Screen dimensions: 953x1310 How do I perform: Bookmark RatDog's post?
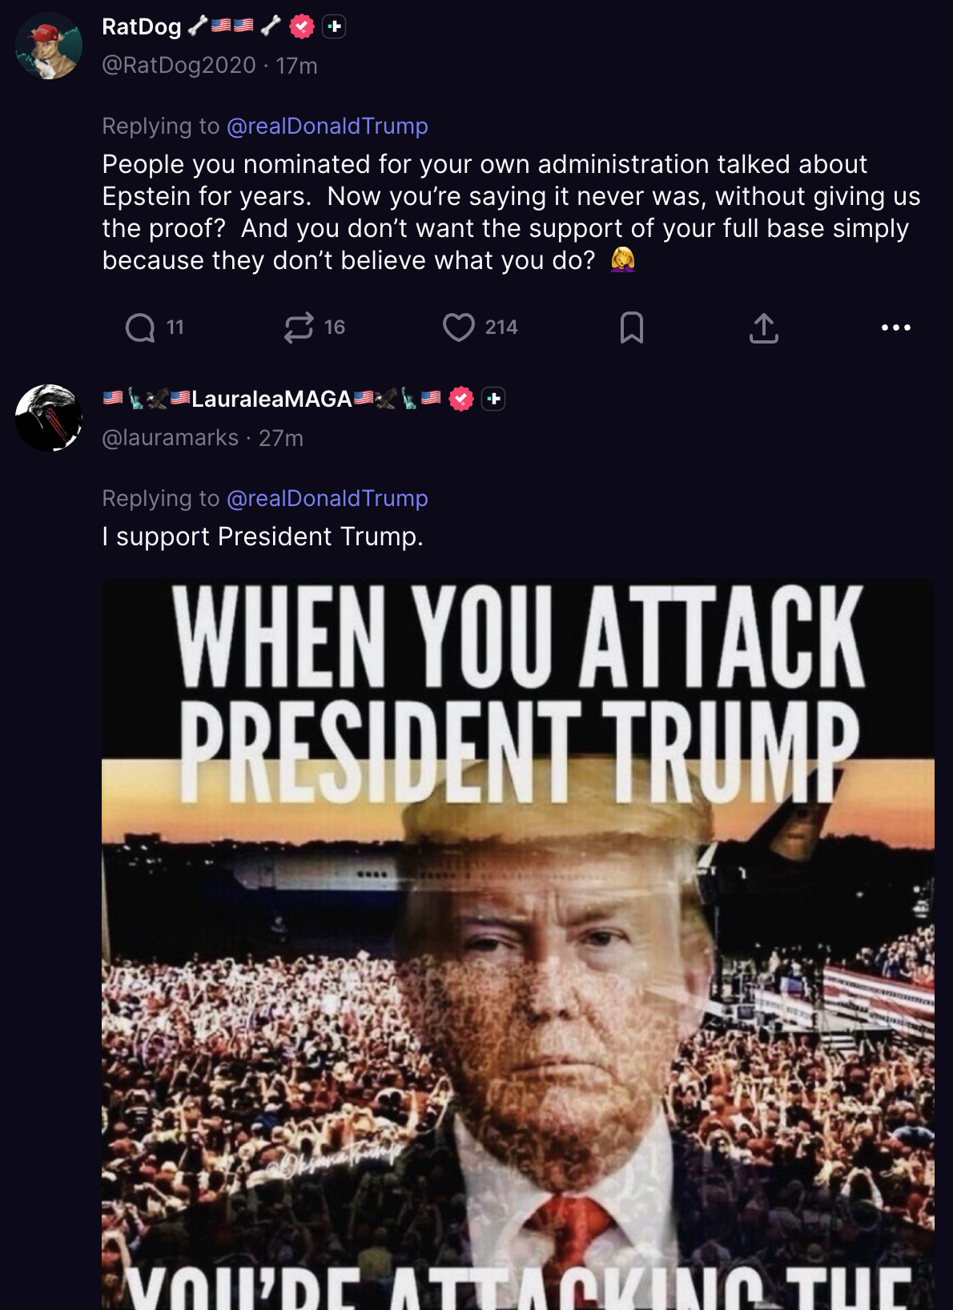coord(632,327)
